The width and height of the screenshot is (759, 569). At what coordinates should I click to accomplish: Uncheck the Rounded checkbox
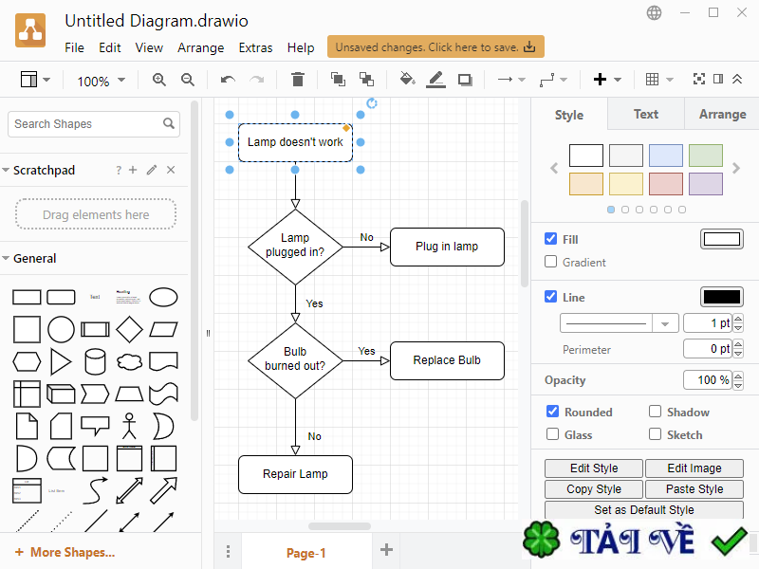550,412
